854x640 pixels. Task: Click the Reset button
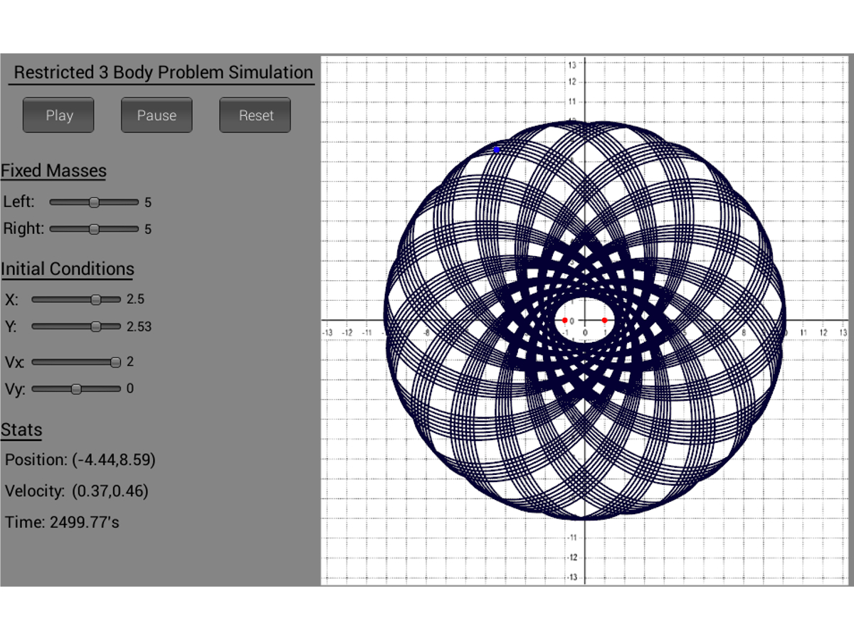pyautogui.click(x=255, y=115)
